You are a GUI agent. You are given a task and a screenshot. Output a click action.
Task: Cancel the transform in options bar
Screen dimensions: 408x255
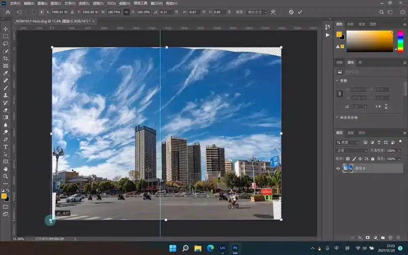pos(291,12)
